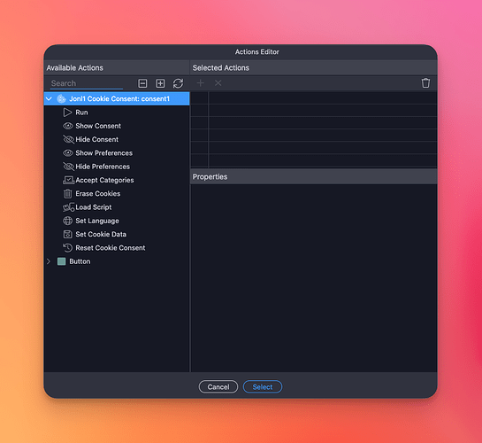Choose the Hide Consent action
The width and height of the screenshot is (482, 443).
pos(96,139)
